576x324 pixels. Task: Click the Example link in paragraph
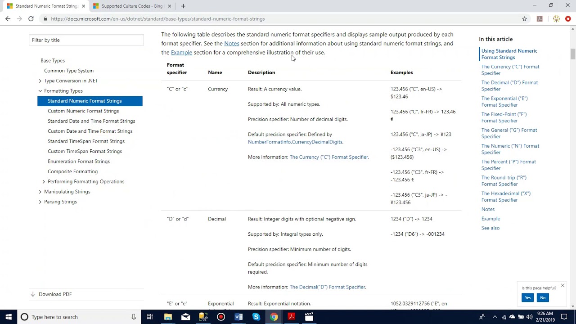click(x=181, y=53)
